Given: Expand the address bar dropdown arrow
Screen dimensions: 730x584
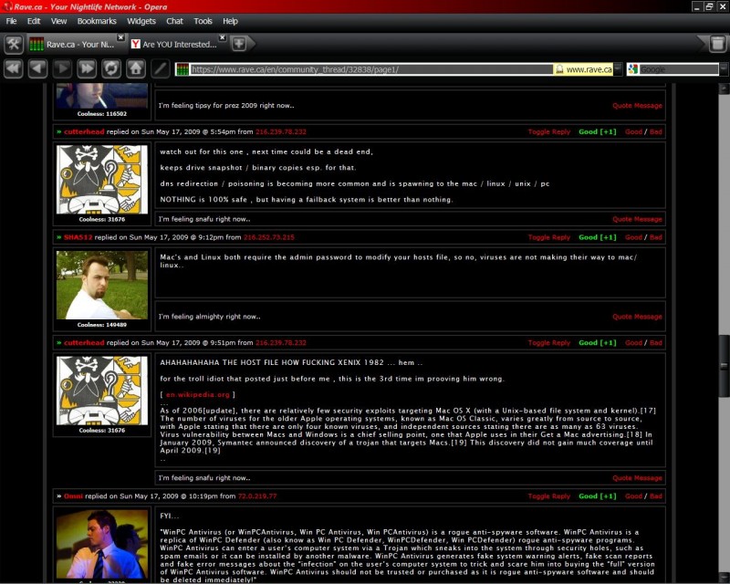Looking at the screenshot, I should point(618,69).
